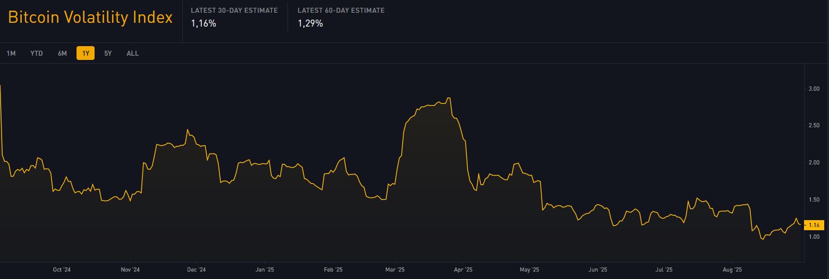Choose the 6M time range
Image resolution: width=829 pixels, height=279 pixels.
(62, 54)
